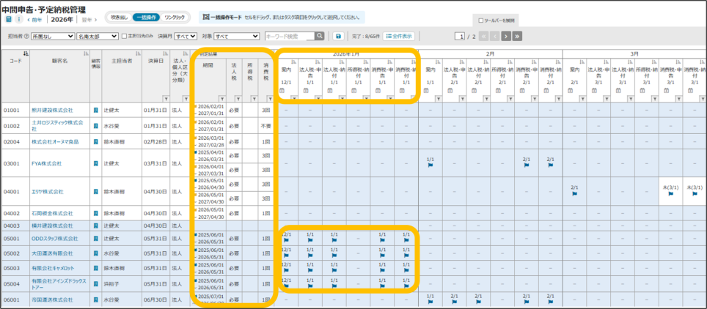This screenshot has width=707, height=309.
Task: Click the calculator icon below the title
Action: point(7,20)
